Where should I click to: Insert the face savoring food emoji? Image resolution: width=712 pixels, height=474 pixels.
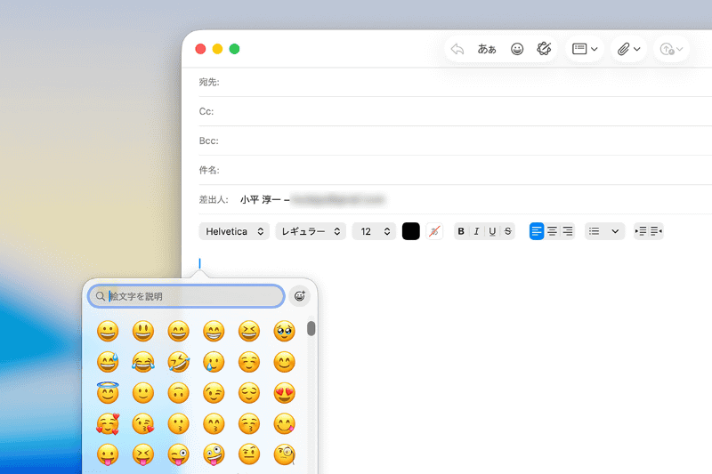tap(284, 424)
